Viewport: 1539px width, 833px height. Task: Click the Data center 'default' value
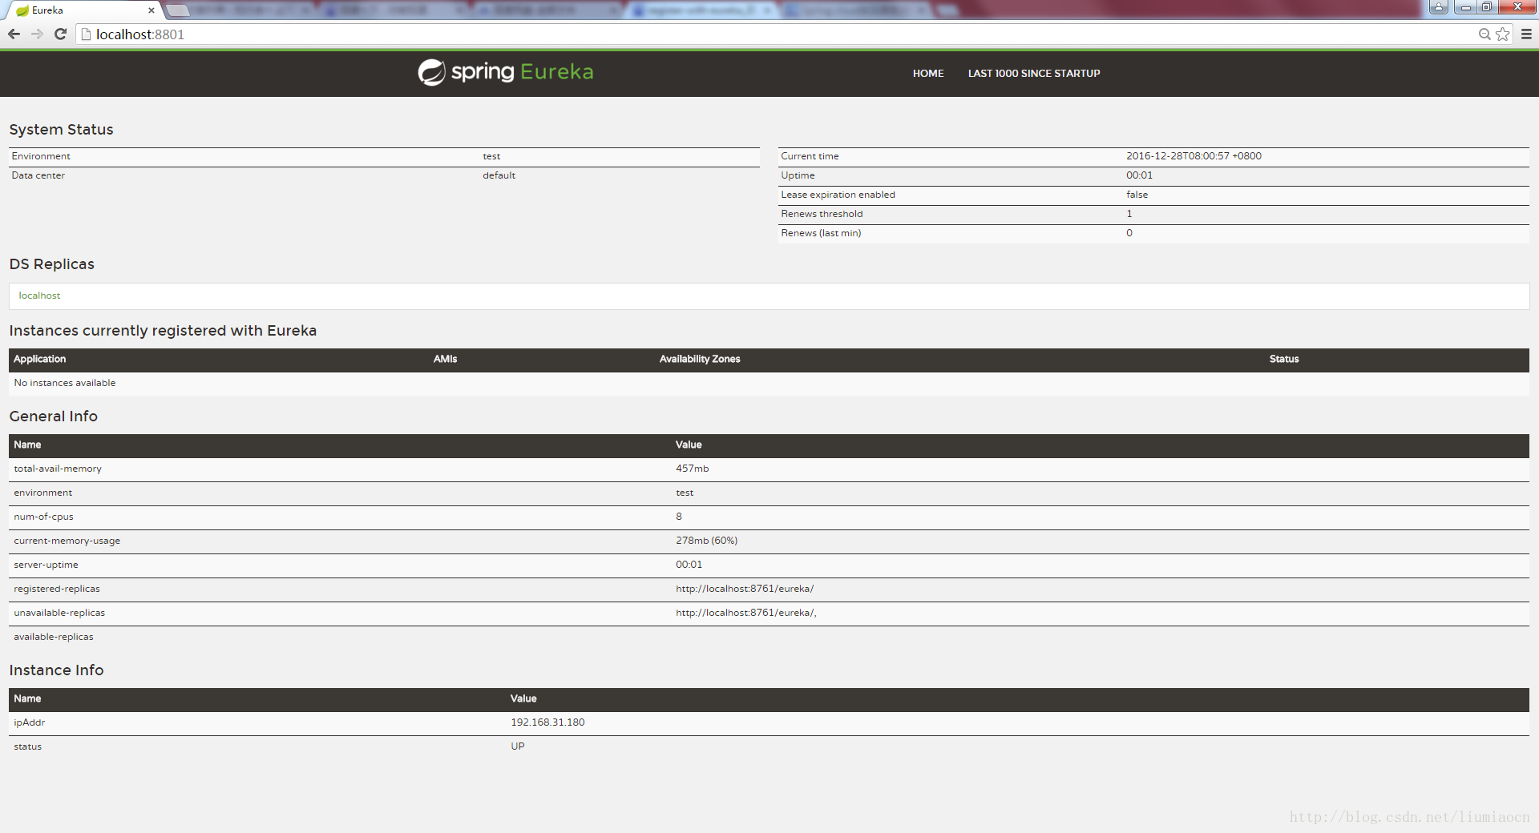[x=499, y=175]
